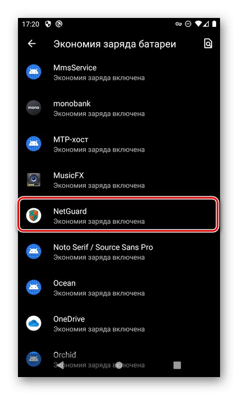This screenshot has height=395, width=238.
Task: Tap the Android Back navigation triangle
Action: click(60, 365)
